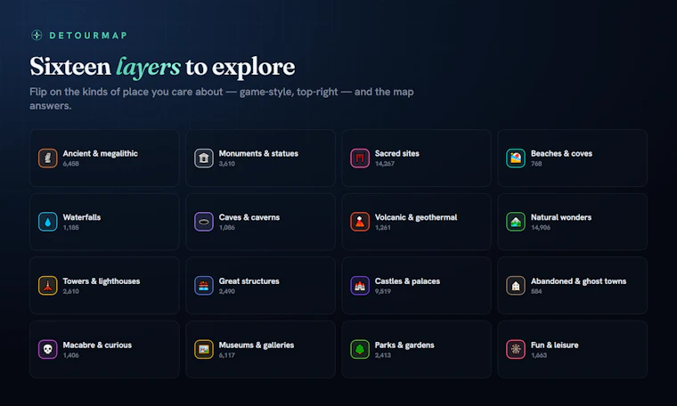Click the count 1,086 under Caves & caverns
Image resolution: width=677 pixels, height=406 pixels.
coord(226,228)
